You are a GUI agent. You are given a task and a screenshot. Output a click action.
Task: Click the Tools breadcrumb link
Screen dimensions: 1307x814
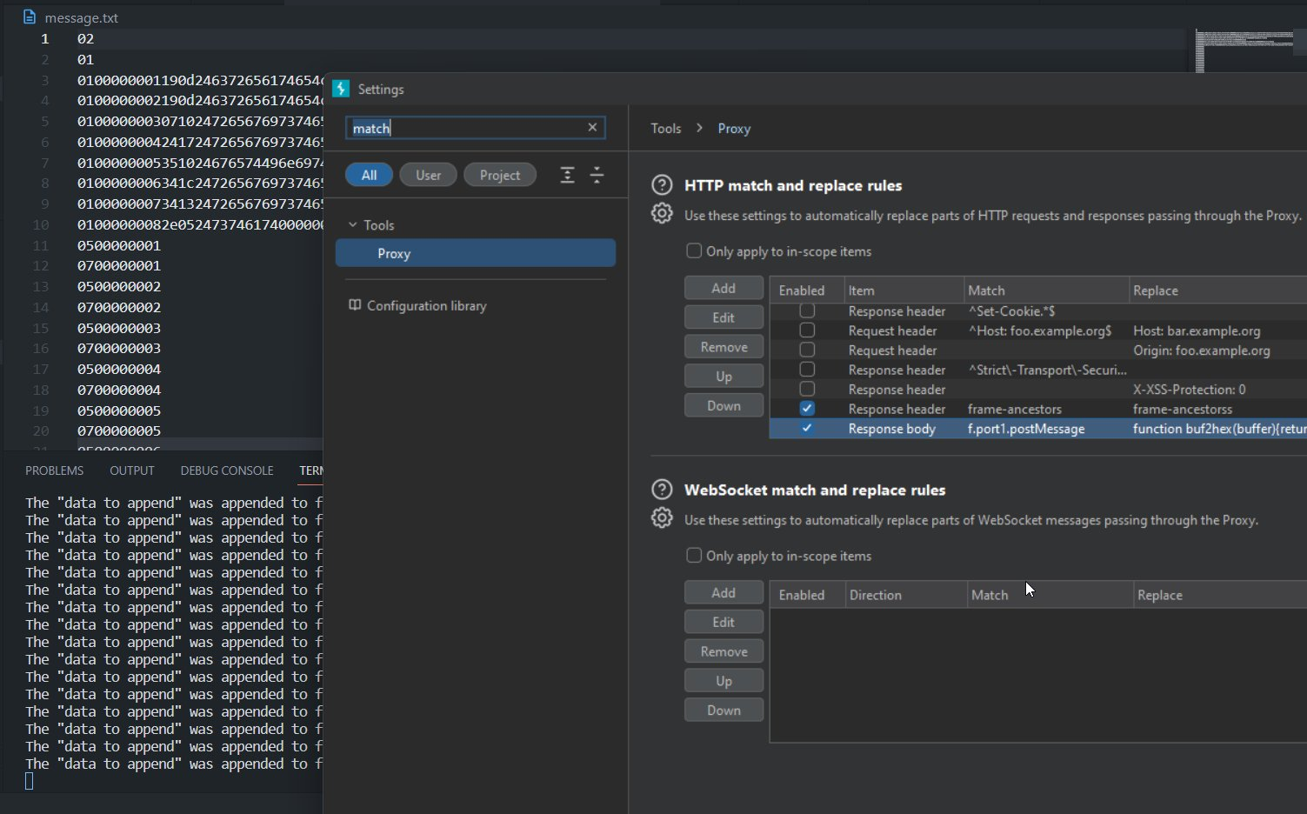pyautogui.click(x=666, y=128)
